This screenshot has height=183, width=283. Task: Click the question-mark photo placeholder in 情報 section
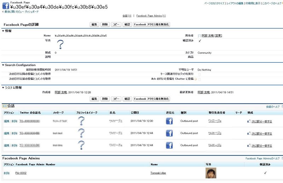tap(60, 45)
